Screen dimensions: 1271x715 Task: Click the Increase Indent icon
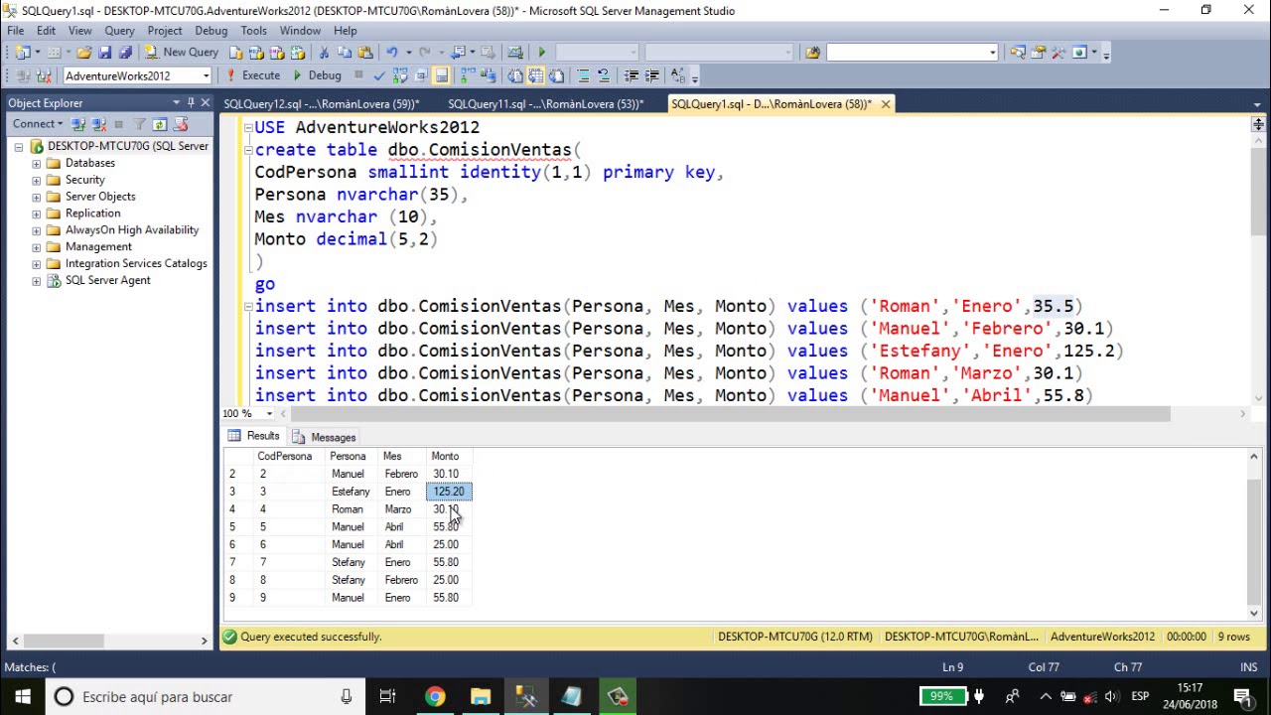651,75
